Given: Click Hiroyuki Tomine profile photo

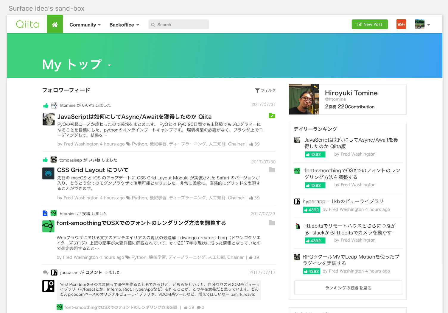Looking at the screenshot, I should pos(304,99).
